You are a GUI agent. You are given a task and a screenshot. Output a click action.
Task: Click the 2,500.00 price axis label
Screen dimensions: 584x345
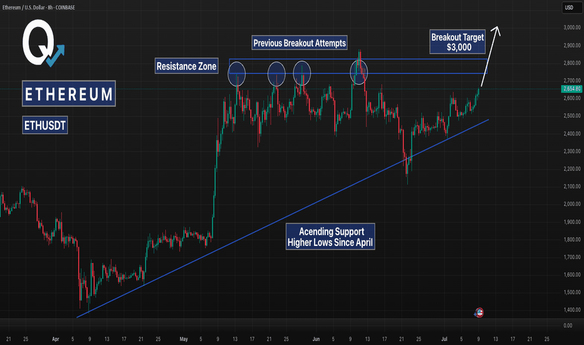[x=571, y=115]
